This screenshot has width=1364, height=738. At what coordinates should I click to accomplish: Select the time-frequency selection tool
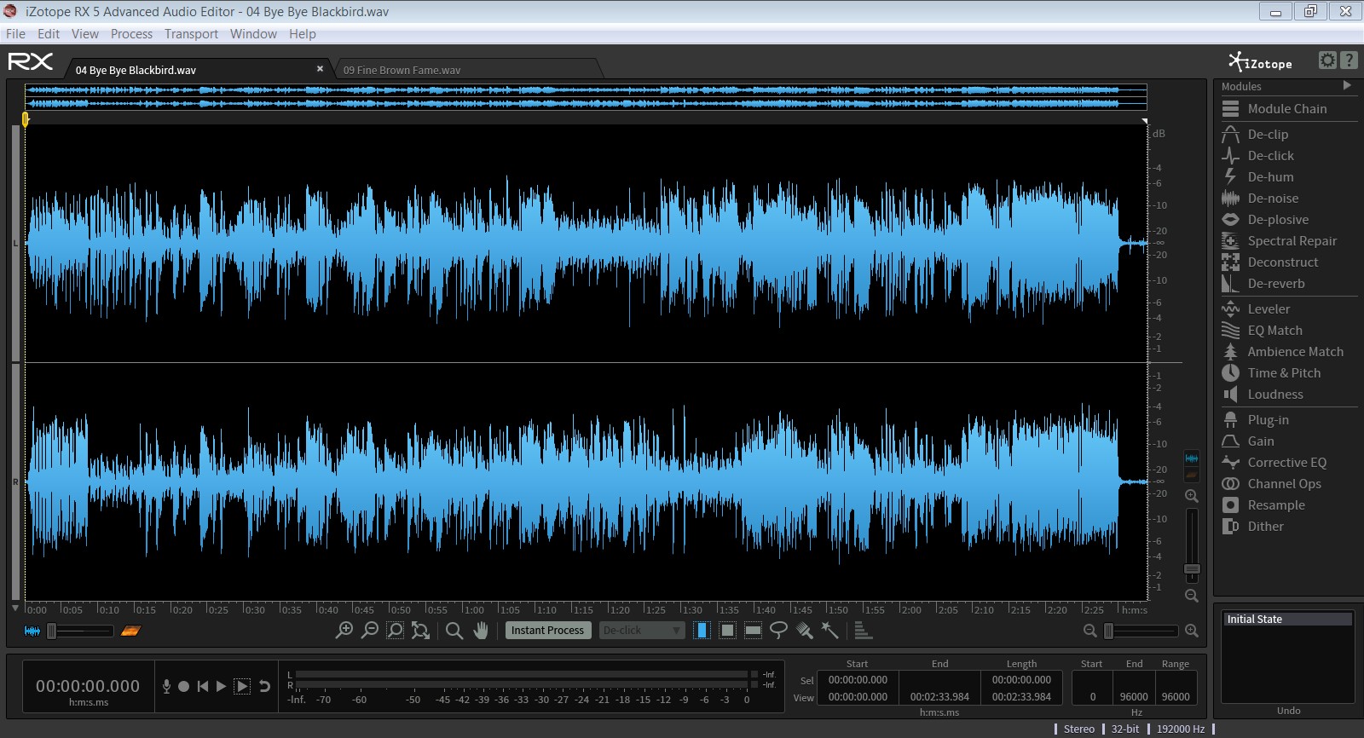(x=727, y=631)
